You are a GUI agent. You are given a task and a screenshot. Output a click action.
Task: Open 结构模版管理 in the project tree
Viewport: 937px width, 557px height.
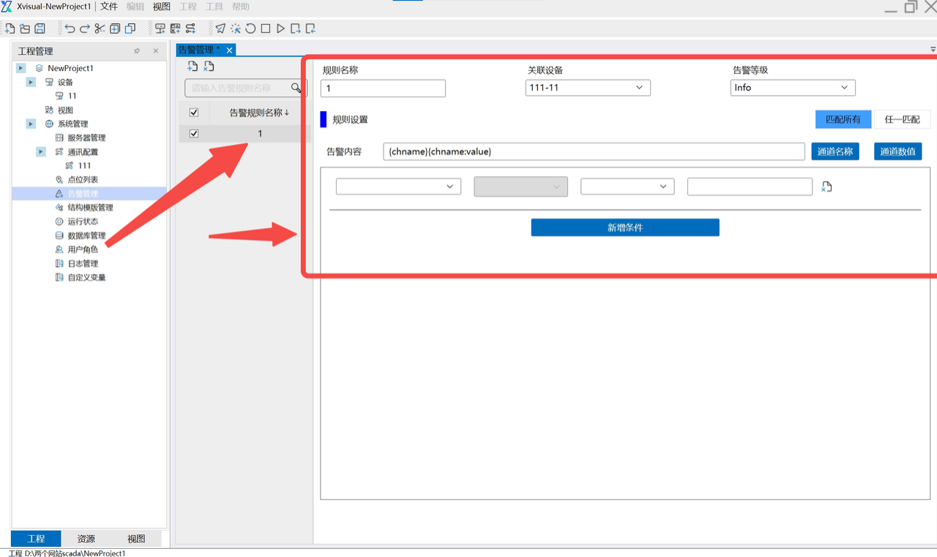(90, 208)
